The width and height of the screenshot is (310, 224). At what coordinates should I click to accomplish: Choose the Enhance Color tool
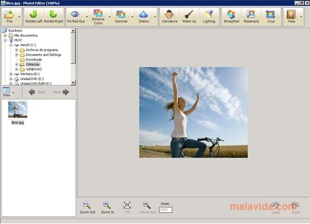(98, 17)
